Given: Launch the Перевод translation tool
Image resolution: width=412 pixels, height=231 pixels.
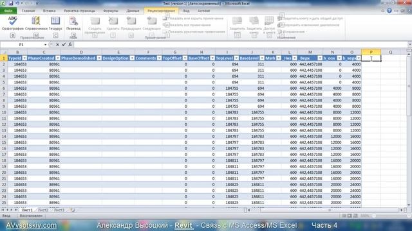Looking at the screenshot, I should point(73,23).
